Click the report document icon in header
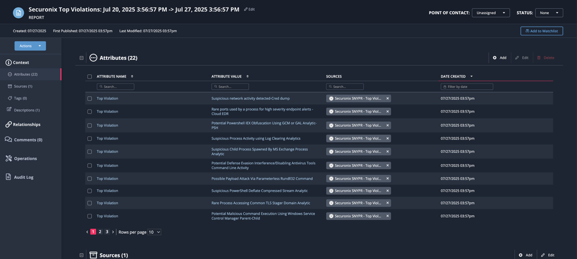 click(18, 13)
